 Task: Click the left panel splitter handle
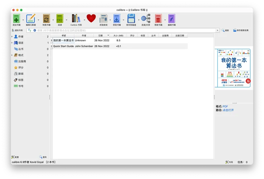[50, 97]
